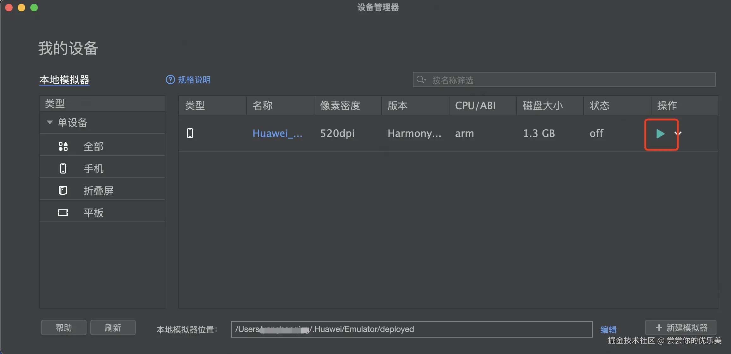The height and width of the screenshot is (354, 731).
Task: Start the Huawei emulator with the play icon
Action: (x=660, y=134)
